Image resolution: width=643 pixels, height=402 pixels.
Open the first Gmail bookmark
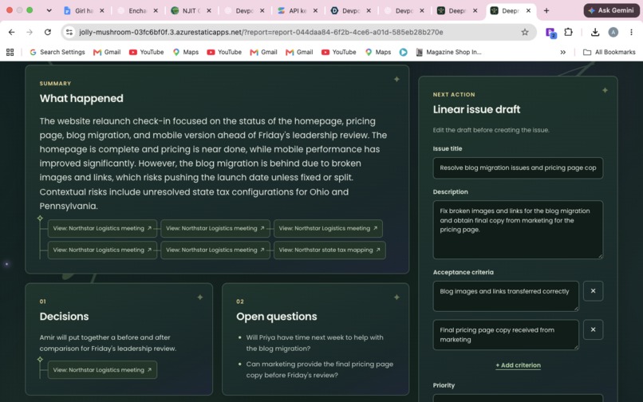107,52
